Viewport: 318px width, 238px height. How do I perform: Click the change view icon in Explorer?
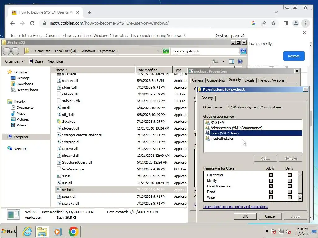[216, 61]
